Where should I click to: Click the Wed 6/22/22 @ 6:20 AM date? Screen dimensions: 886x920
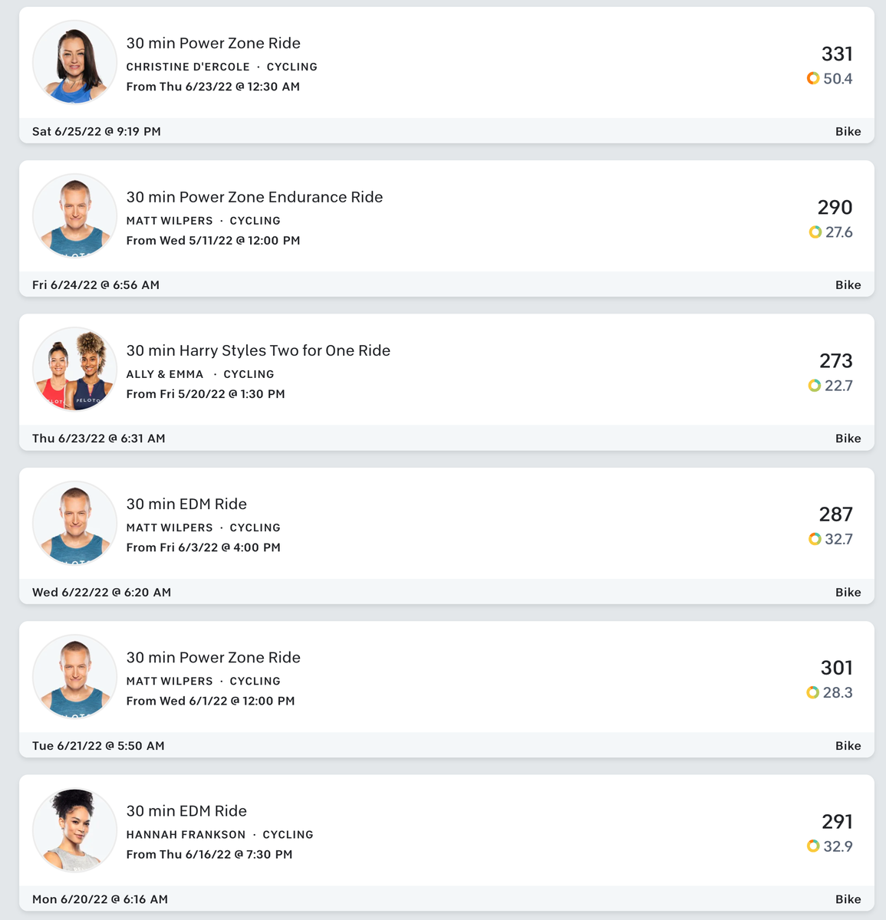pos(101,592)
